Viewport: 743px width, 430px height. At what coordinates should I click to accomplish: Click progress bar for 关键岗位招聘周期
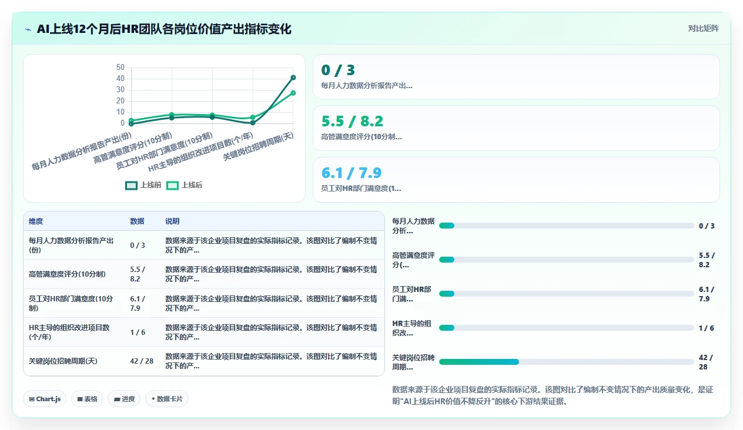click(567, 362)
